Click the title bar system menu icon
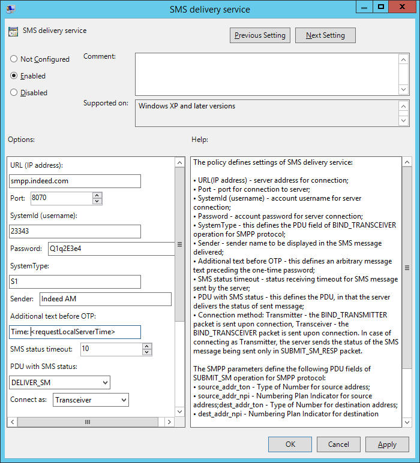 [x=11, y=9]
